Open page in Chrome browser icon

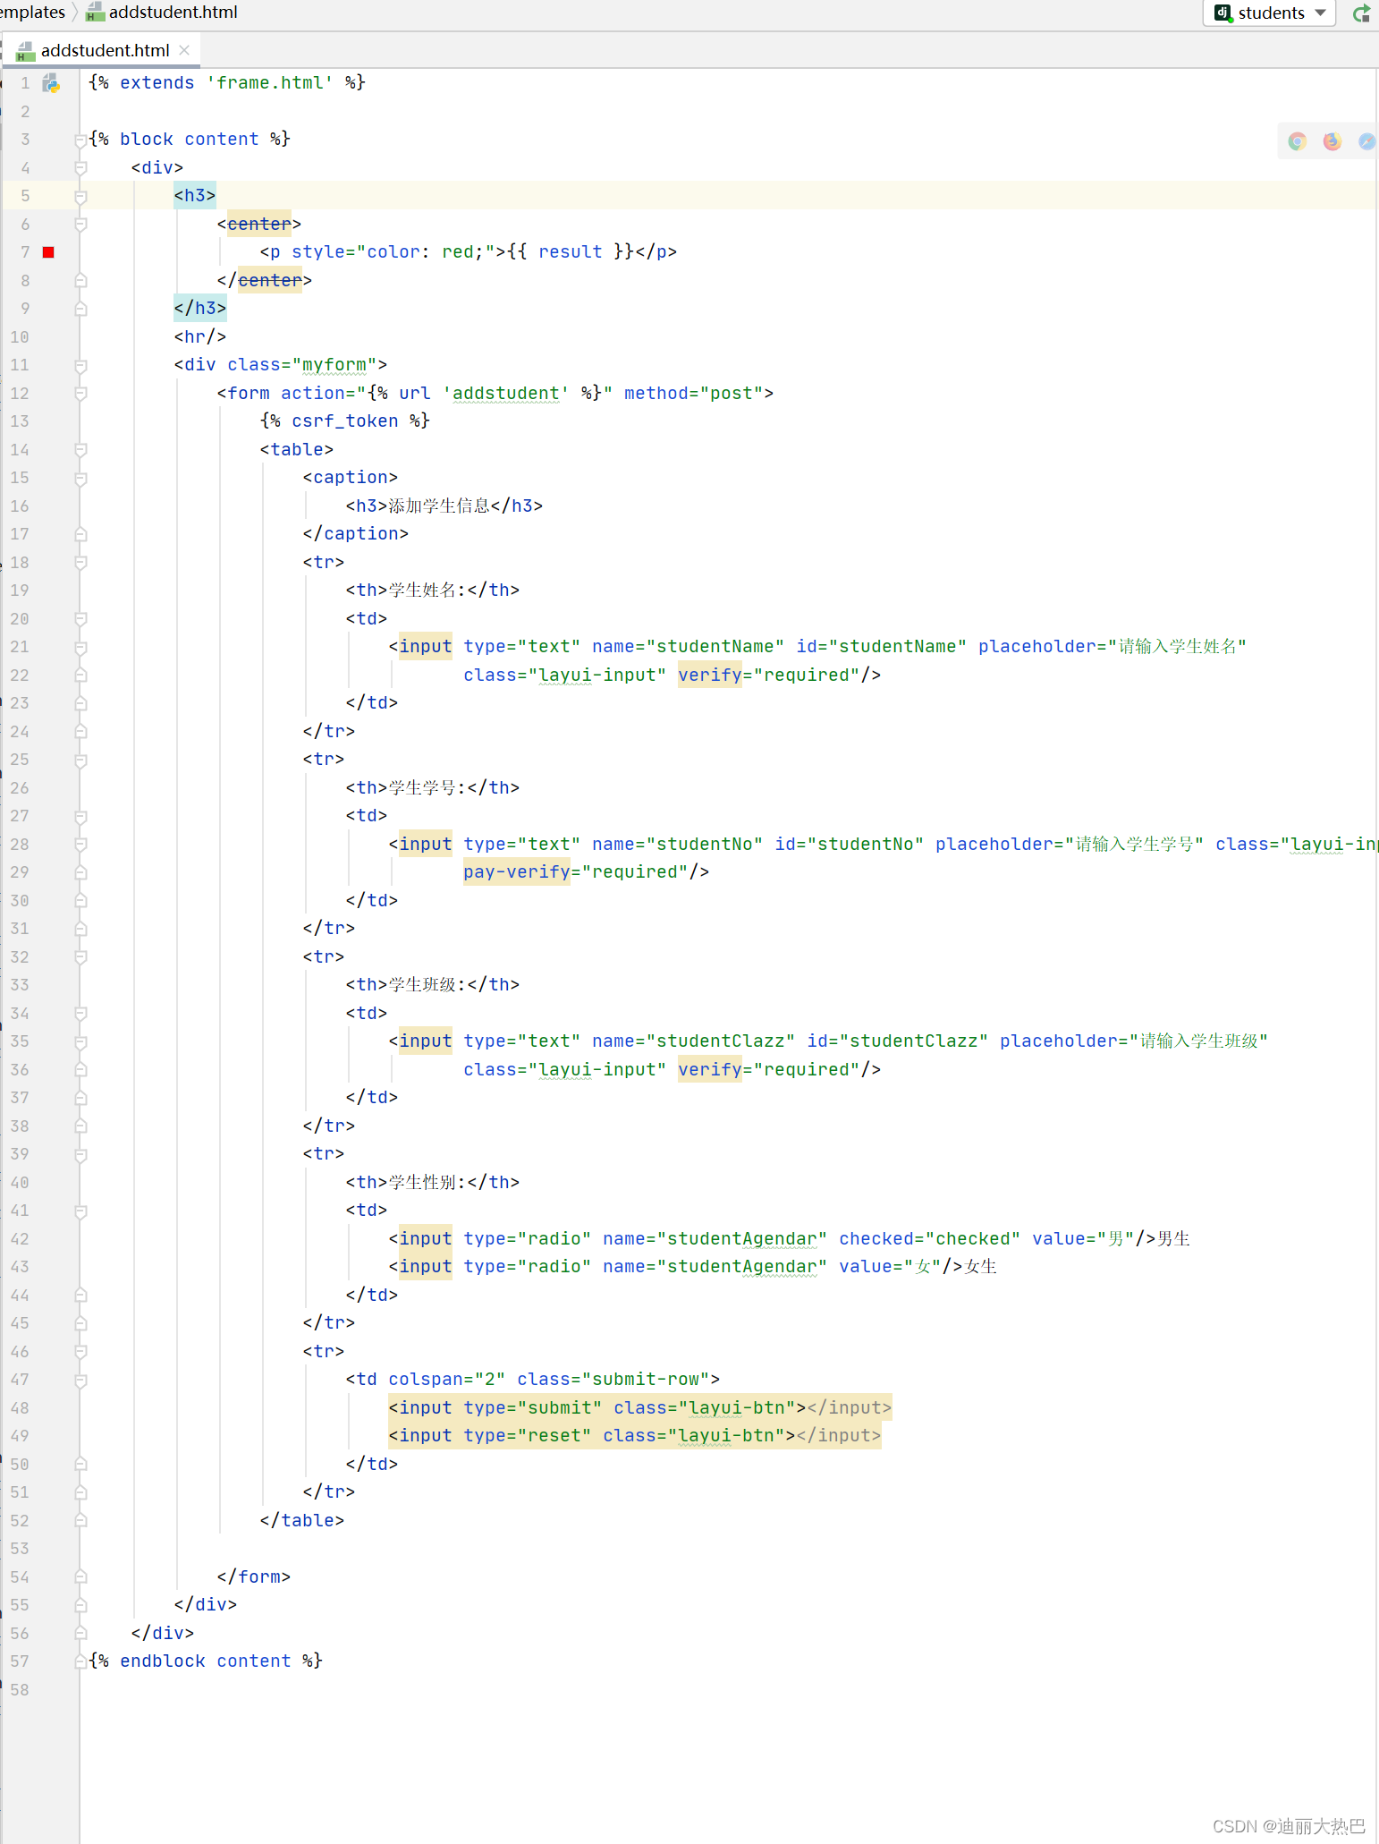(x=1297, y=141)
